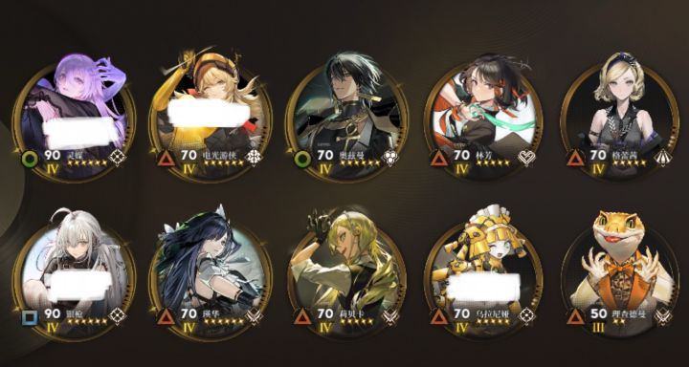Screen dimensions: 689x367
Task: Click the hexagon cluster class icon on 奥兹曼
Action: point(390,158)
